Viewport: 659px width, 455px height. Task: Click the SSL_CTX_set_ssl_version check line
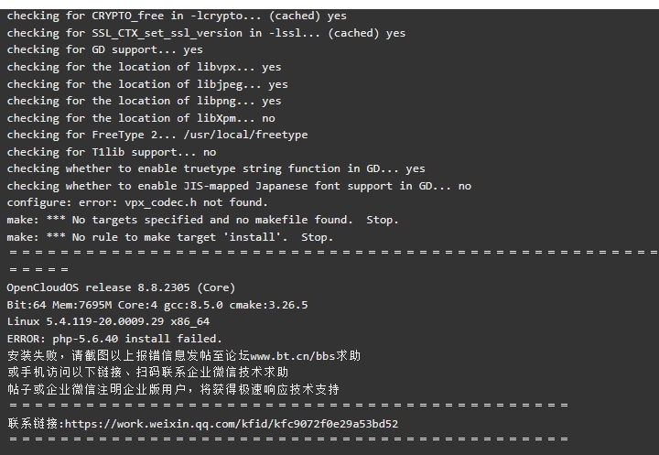point(206,33)
